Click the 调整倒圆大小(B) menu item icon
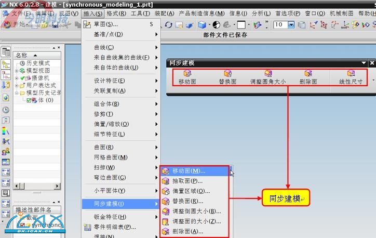This screenshot has width=376, height=238. coord(166,211)
